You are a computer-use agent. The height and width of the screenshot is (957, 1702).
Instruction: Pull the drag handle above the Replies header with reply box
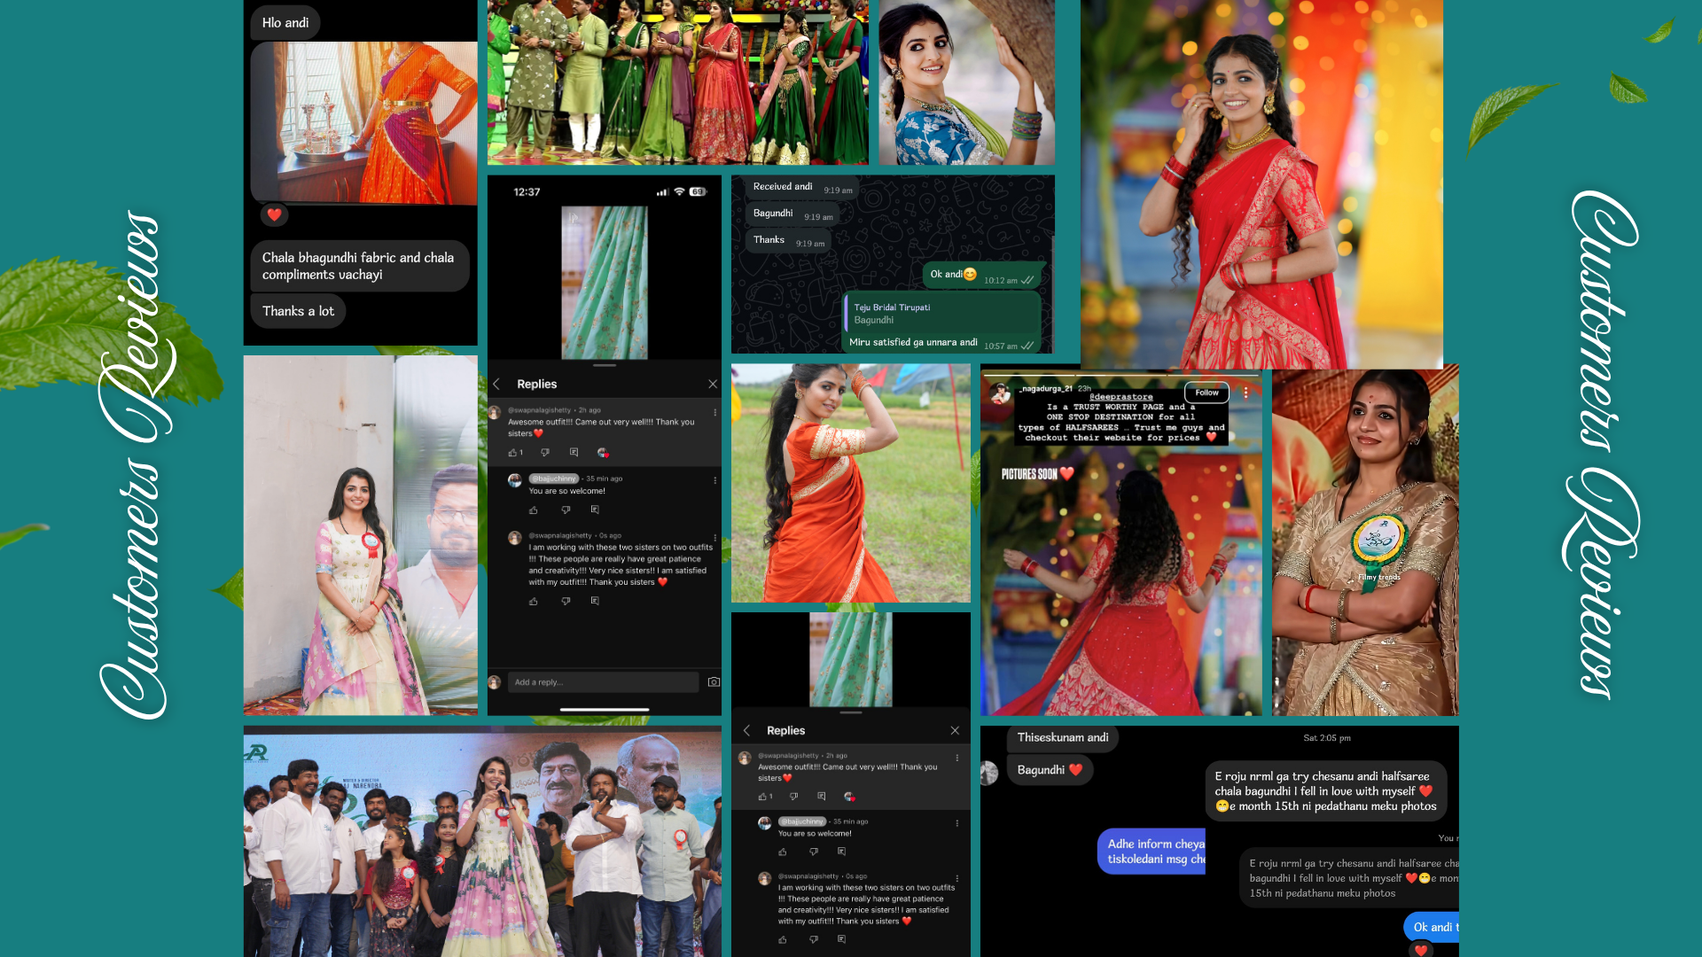605,365
